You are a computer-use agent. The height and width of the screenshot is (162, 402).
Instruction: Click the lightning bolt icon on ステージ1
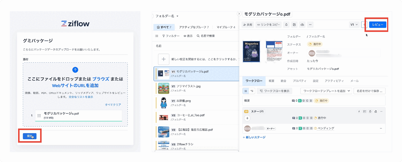[359, 111]
